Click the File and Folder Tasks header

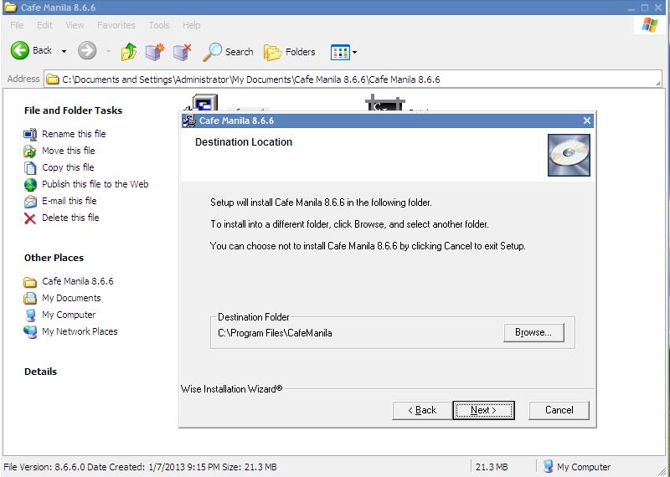point(73,110)
